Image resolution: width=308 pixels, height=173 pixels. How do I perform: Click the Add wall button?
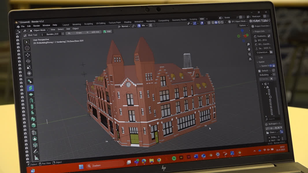pos(107,32)
